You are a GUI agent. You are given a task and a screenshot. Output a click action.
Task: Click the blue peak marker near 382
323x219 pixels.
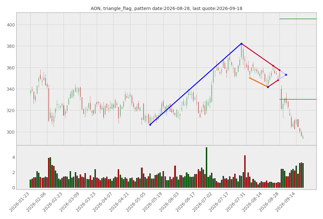[x=241, y=44]
